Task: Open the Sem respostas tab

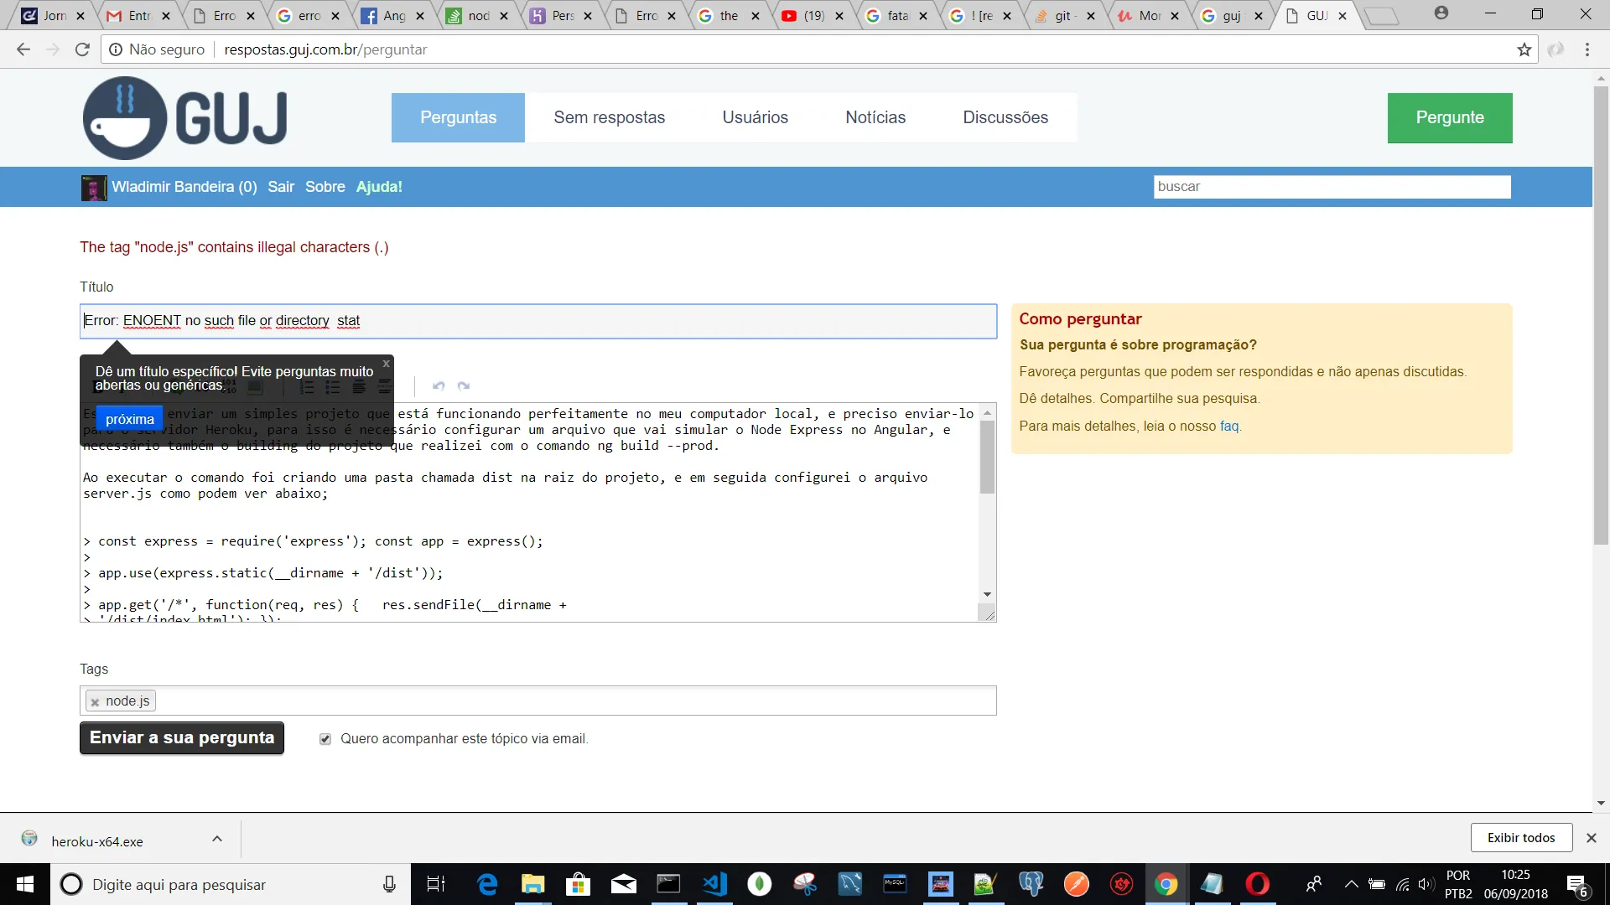Action: [x=609, y=118]
